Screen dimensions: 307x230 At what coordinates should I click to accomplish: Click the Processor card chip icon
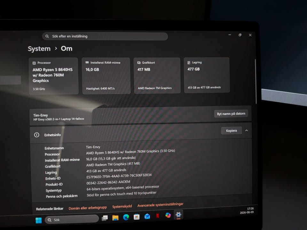34,63
